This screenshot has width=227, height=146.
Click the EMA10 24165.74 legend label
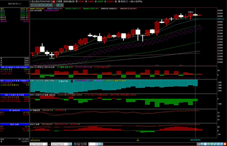click(x=55, y=9)
